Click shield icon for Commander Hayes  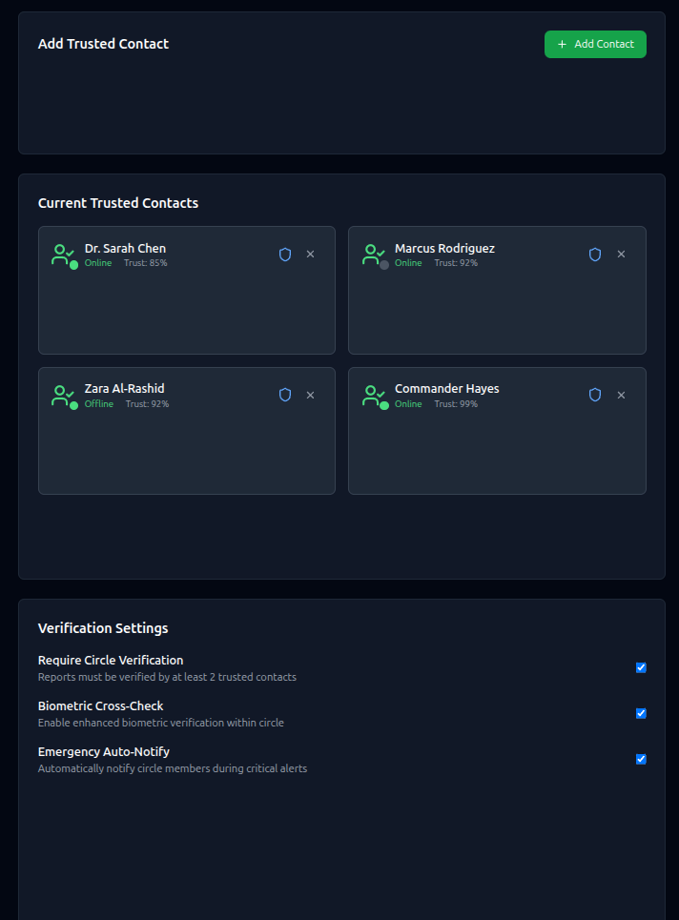pyautogui.click(x=595, y=395)
